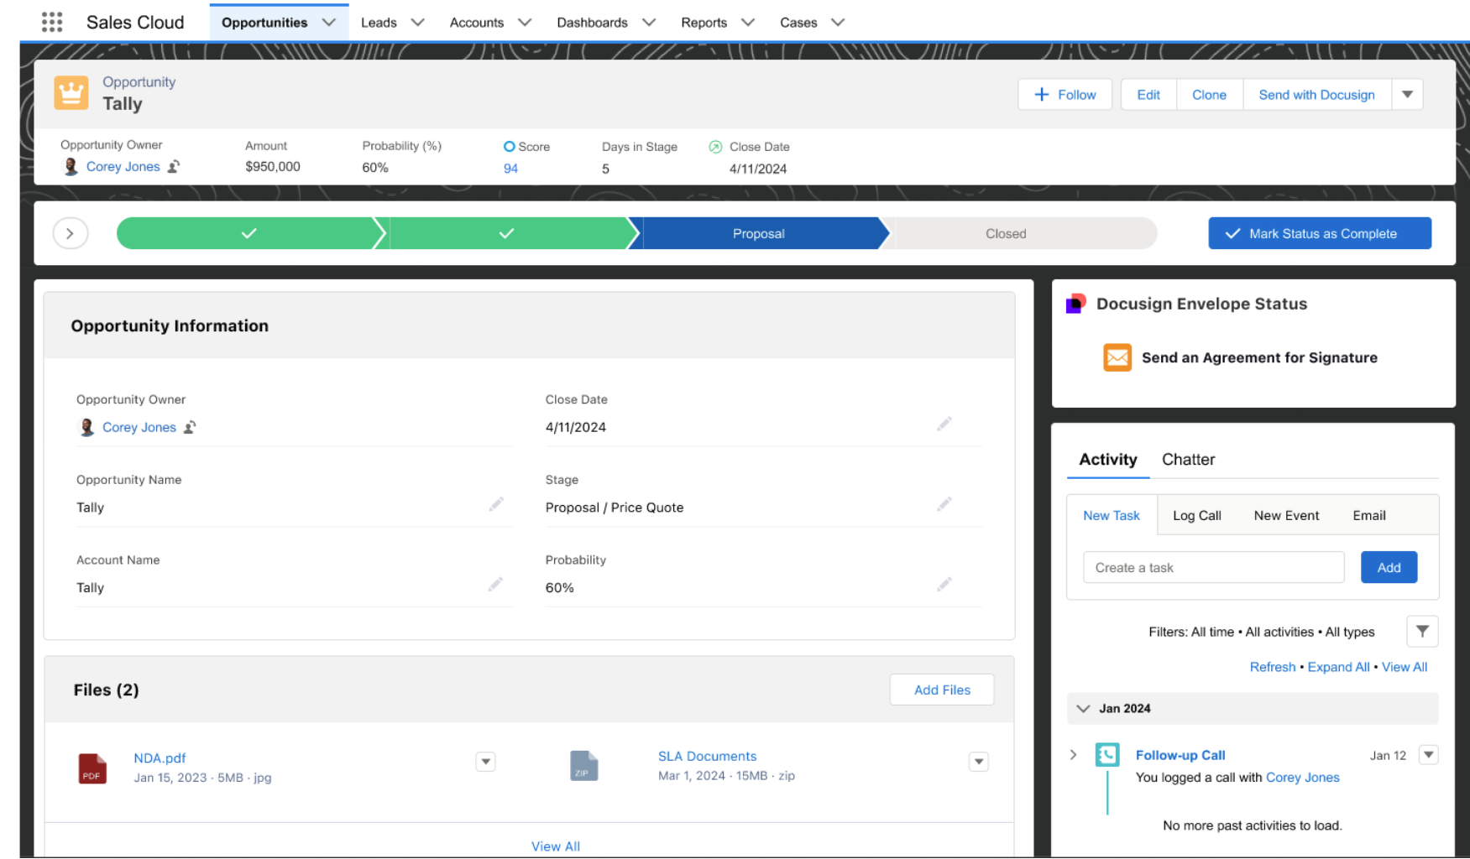This screenshot has width=1470, height=859.
Task: Edit Stage with pencil icon
Action: pyautogui.click(x=944, y=504)
